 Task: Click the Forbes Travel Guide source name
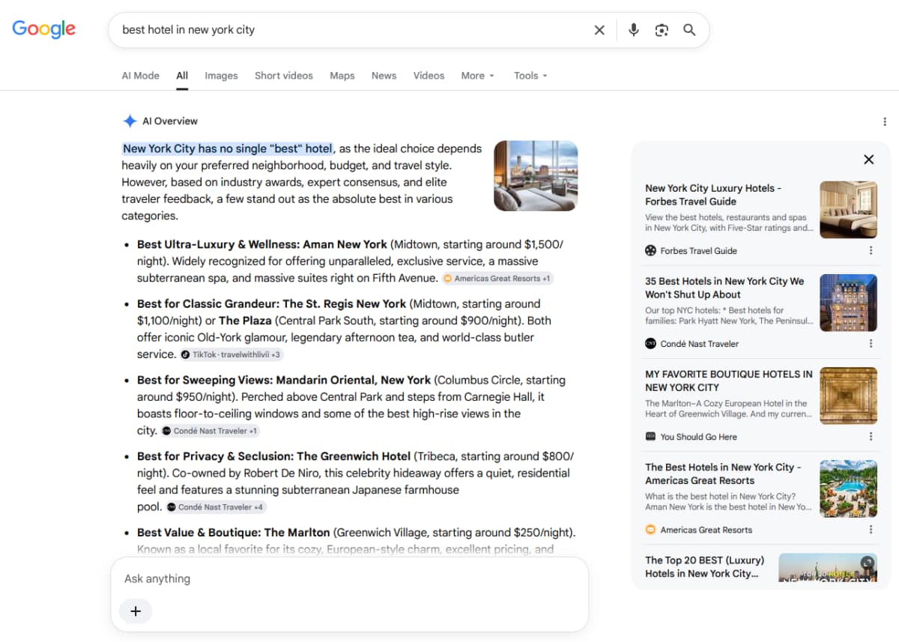click(698, 251)
